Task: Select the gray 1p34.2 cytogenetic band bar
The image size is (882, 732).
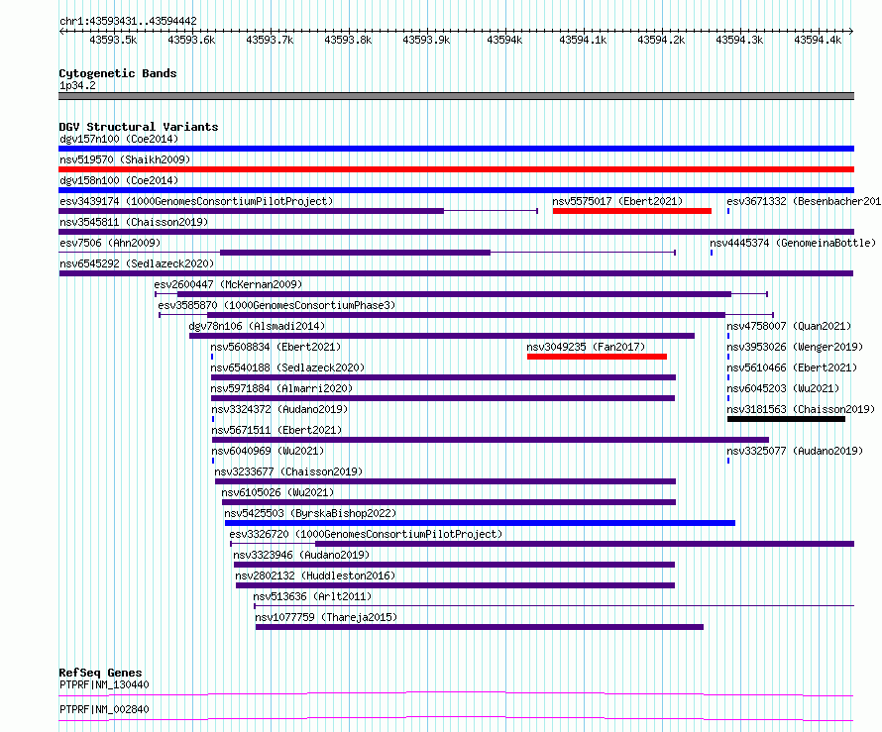Action: tap(456, 96)
